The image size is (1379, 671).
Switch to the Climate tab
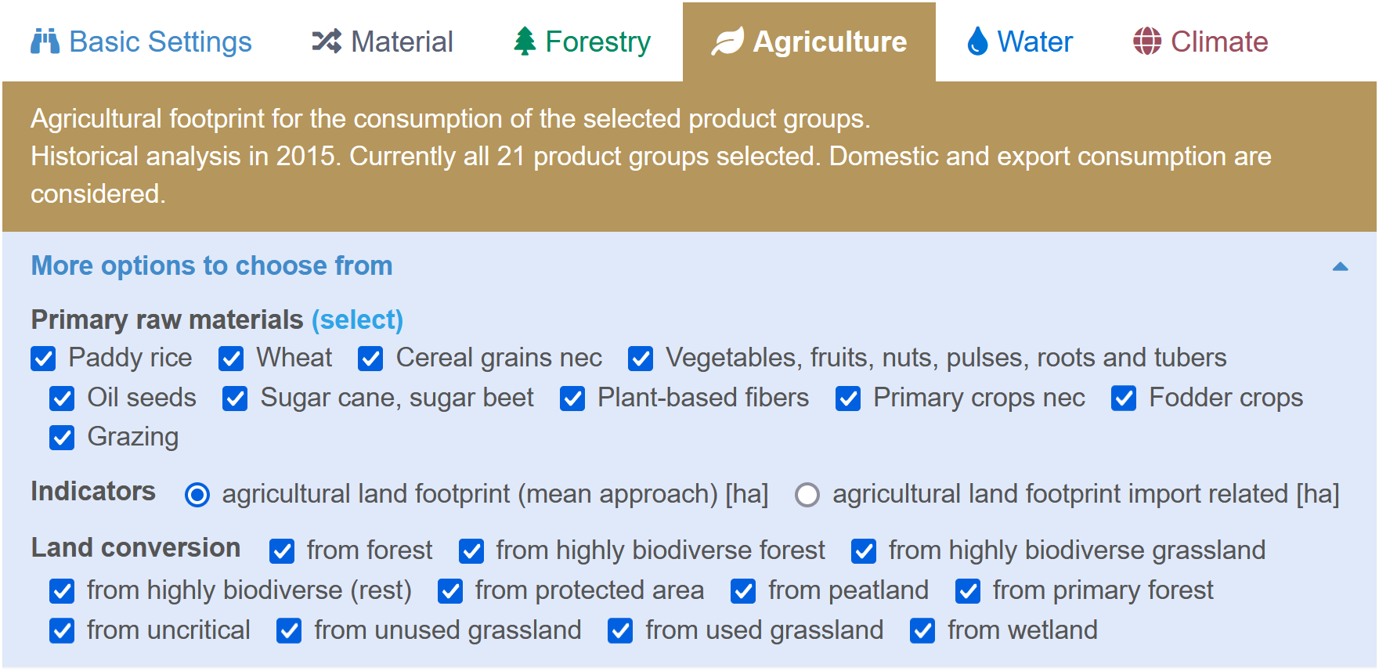[x=1200, y=41]
